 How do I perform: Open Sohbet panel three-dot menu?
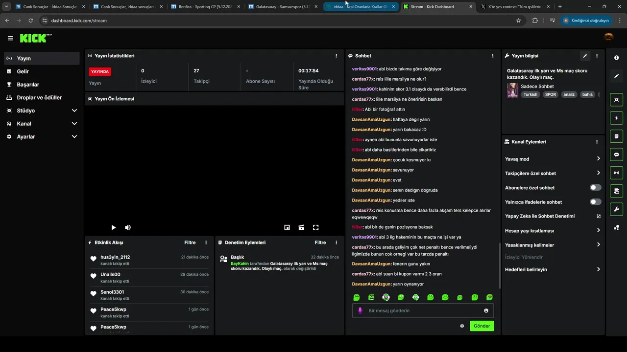(x=493, y=56)
